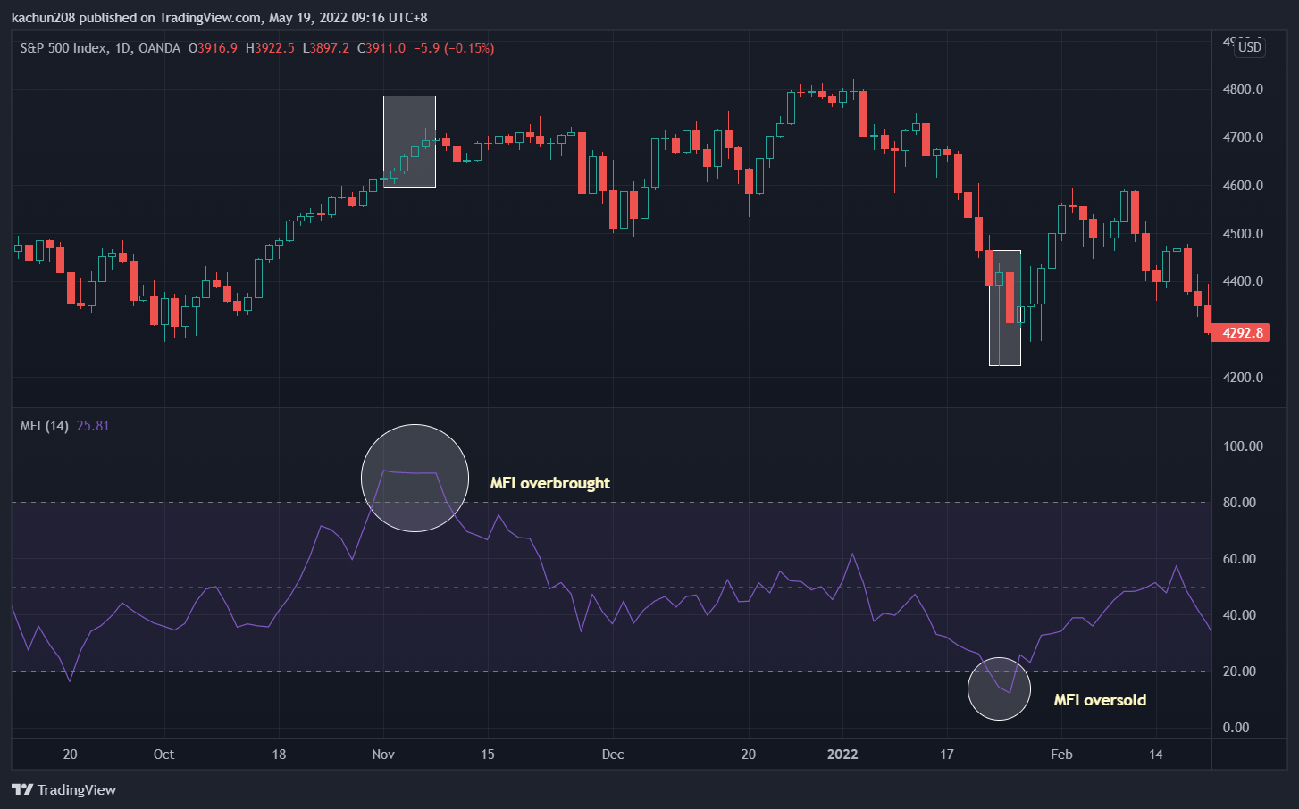
Task: Click the MFI value 25.81 readout
Action: (93, 426)
